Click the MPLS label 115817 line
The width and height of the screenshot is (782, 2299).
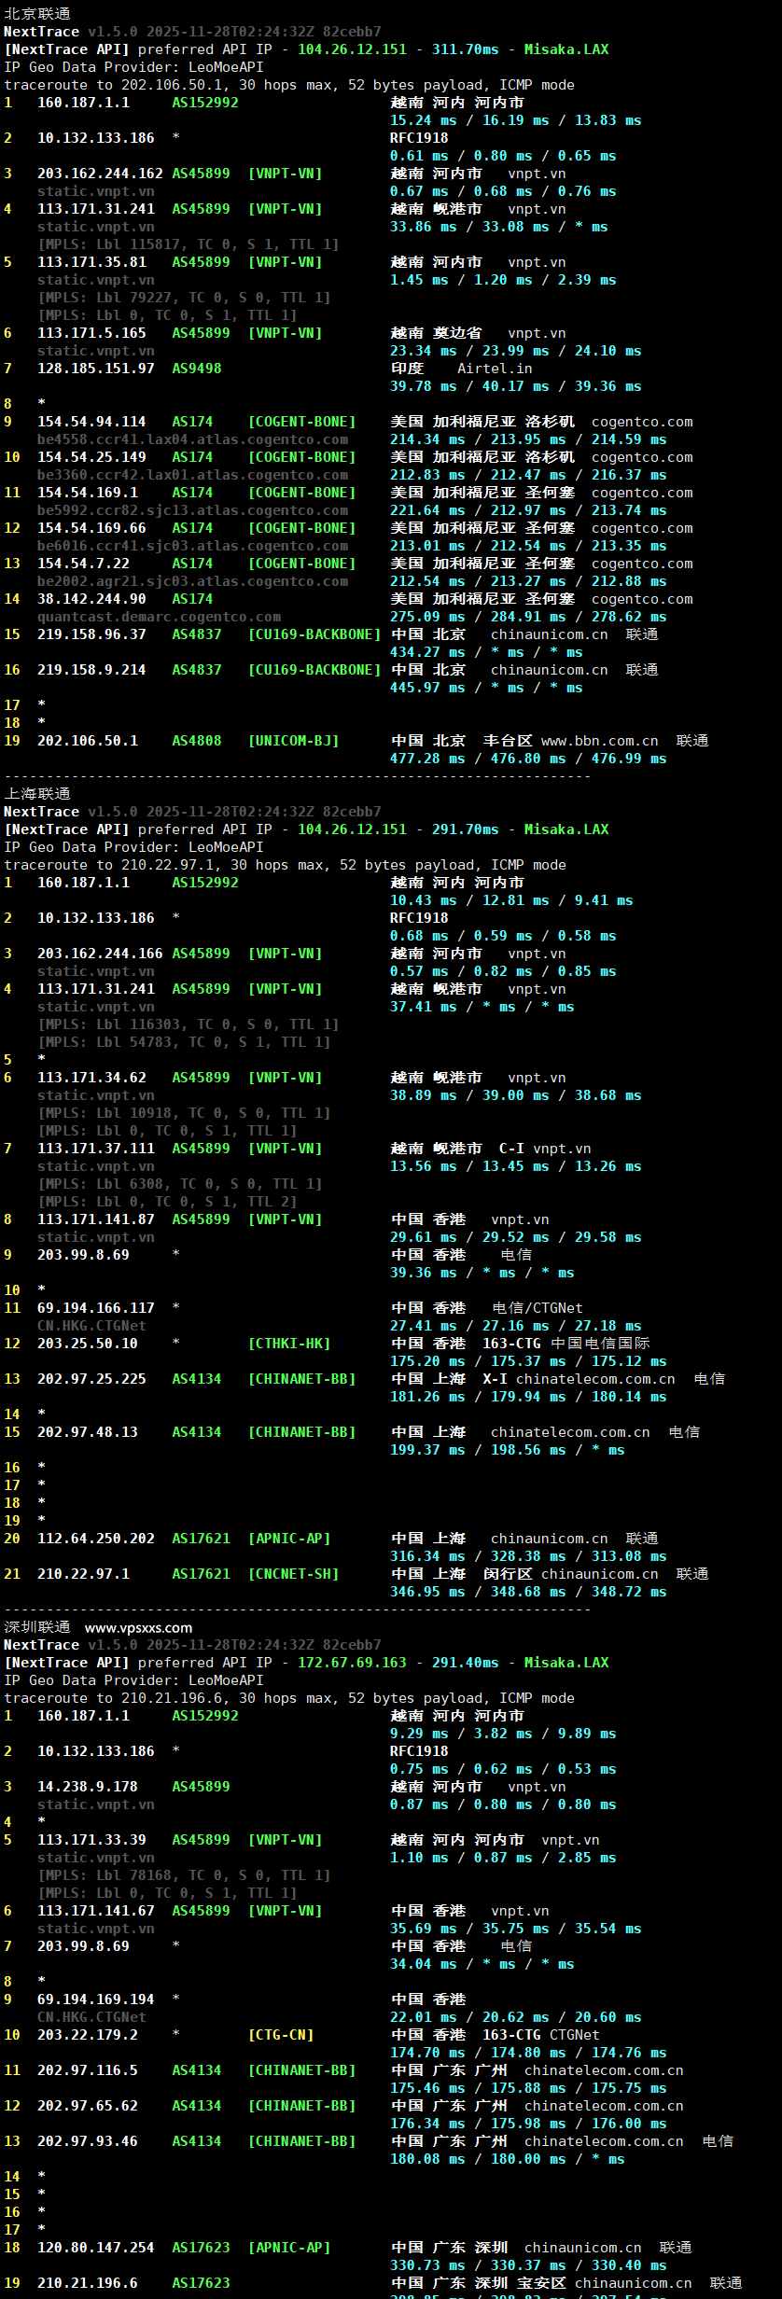[x=188, y=244]
